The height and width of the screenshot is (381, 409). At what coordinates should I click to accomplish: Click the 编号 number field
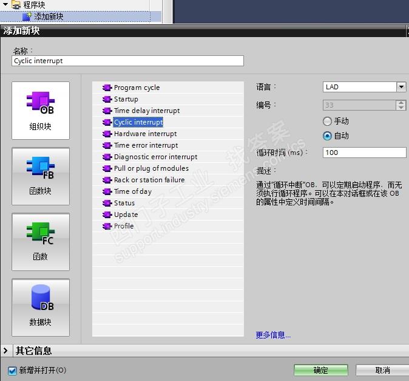(359, 105)
